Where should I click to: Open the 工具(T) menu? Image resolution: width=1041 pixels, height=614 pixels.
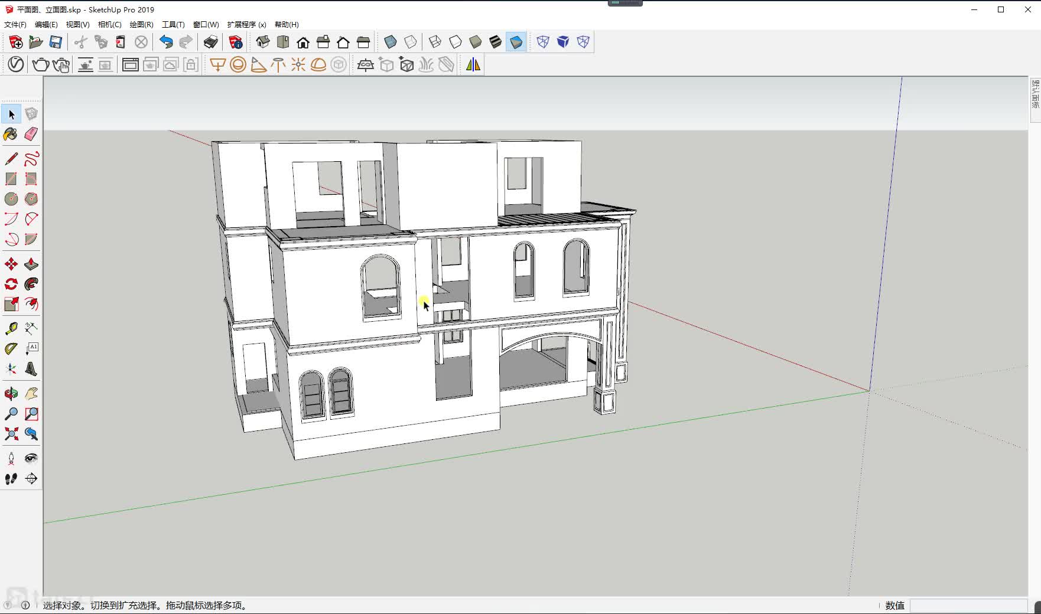[173, 25]
